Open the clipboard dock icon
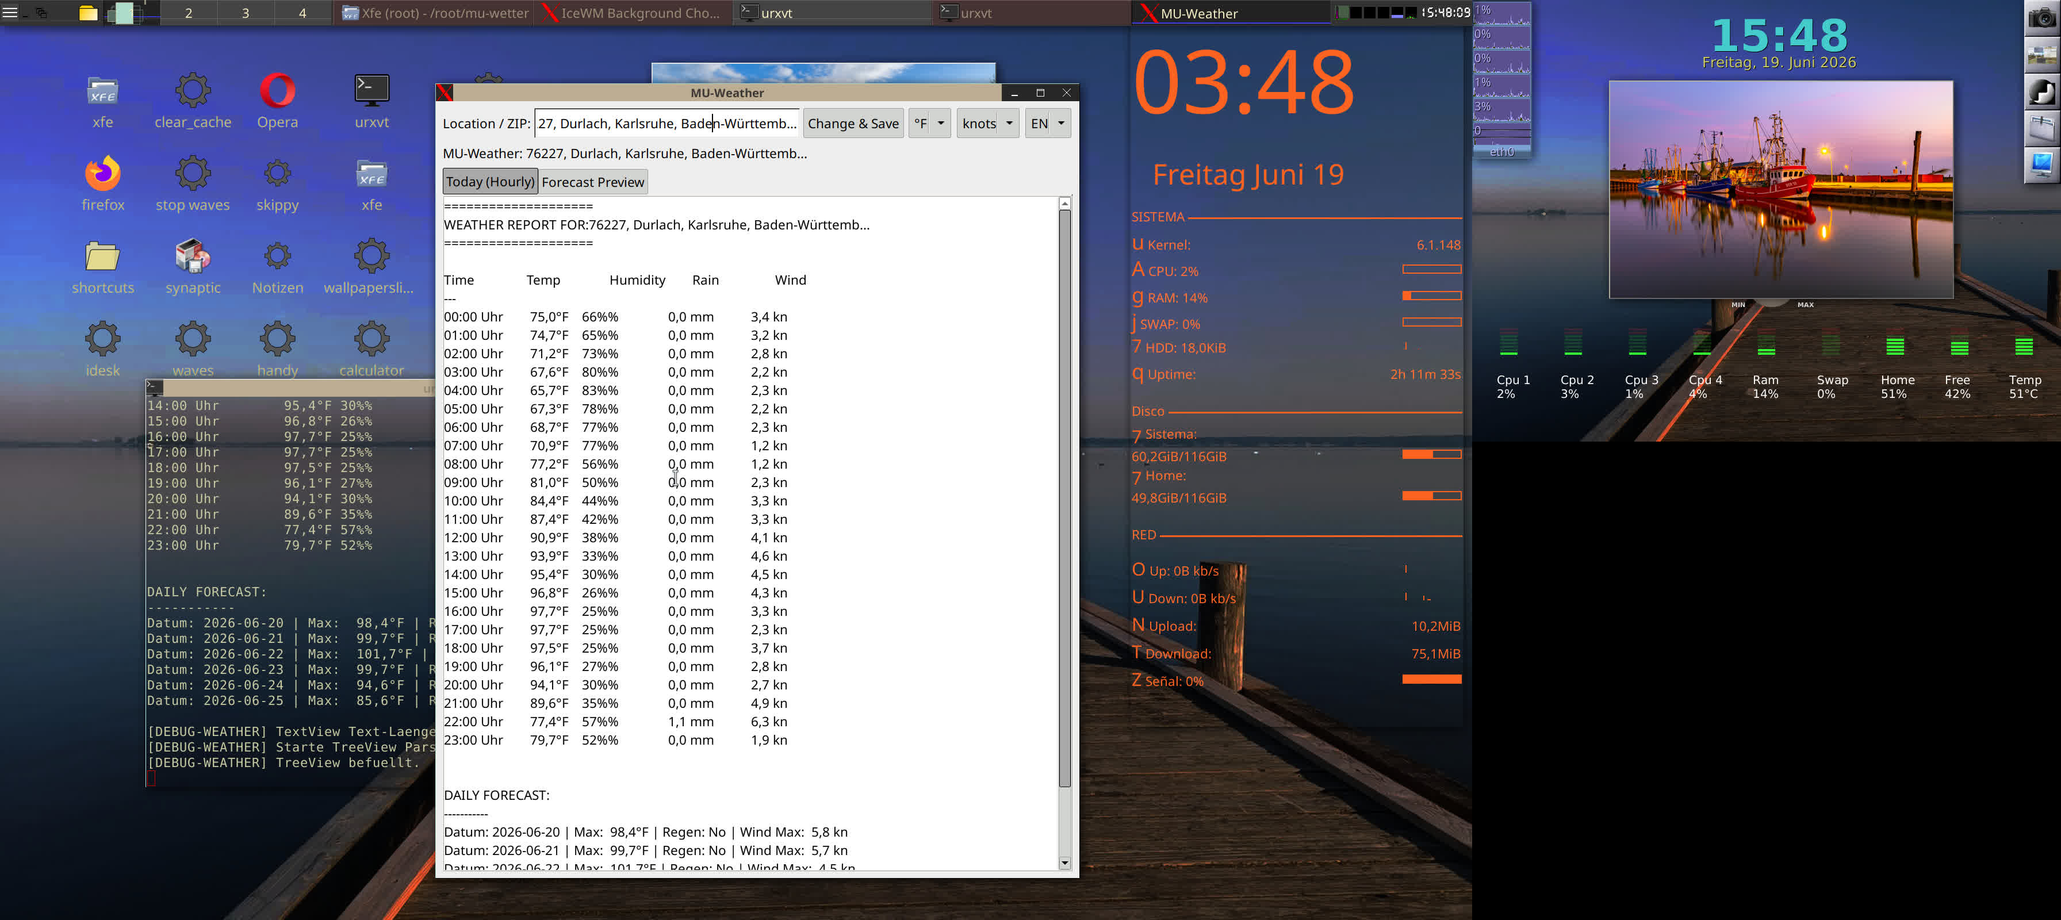The width and height of the screenshot is (2061, 920). tap(2042, 129)
